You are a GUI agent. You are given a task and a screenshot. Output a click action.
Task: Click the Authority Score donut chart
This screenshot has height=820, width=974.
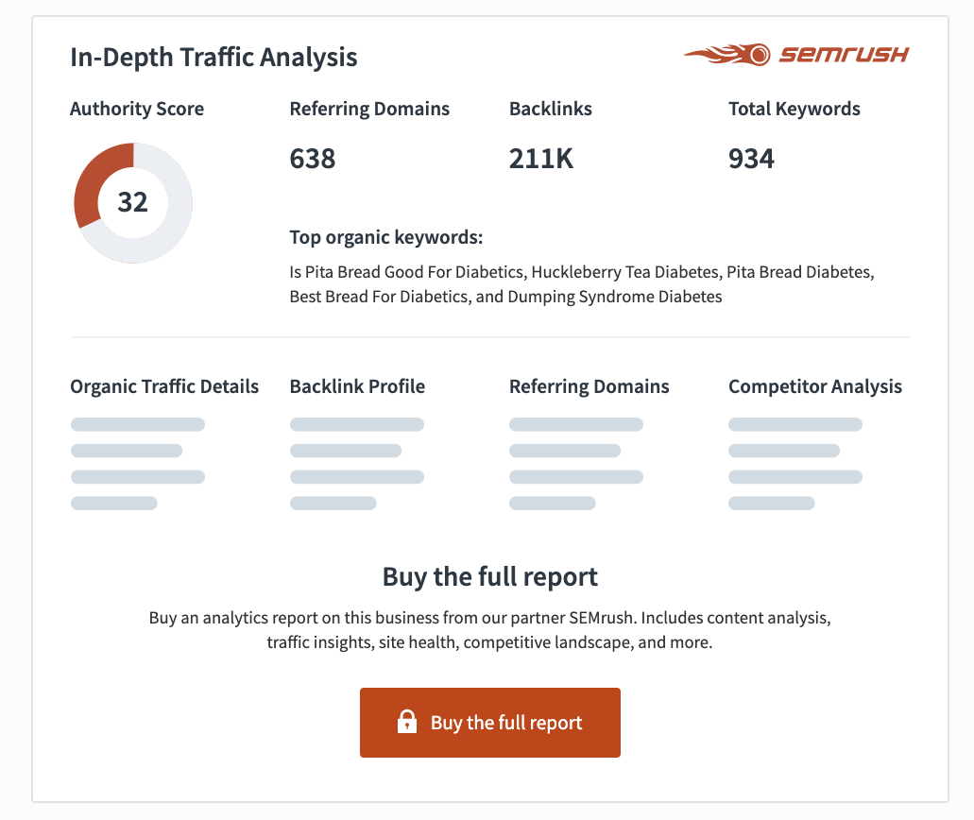(x=133, y=203)
